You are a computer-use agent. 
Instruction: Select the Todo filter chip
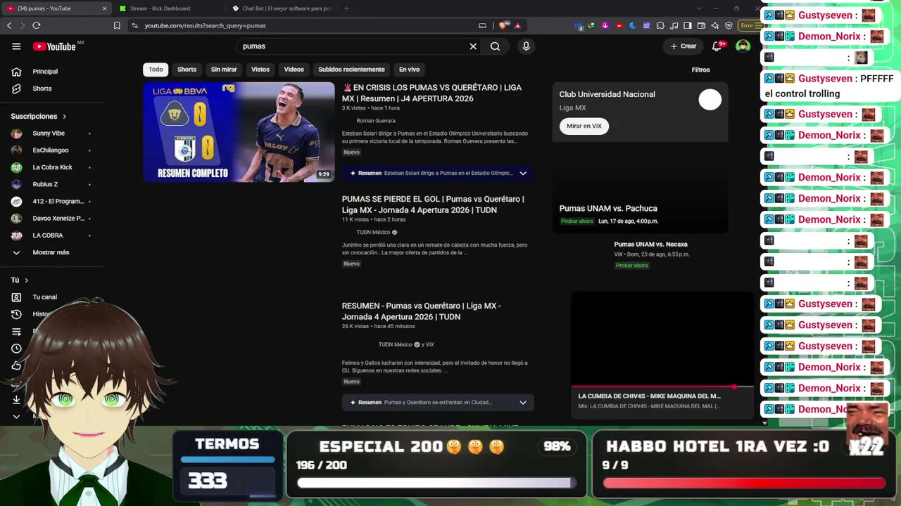tap(156, 70)
